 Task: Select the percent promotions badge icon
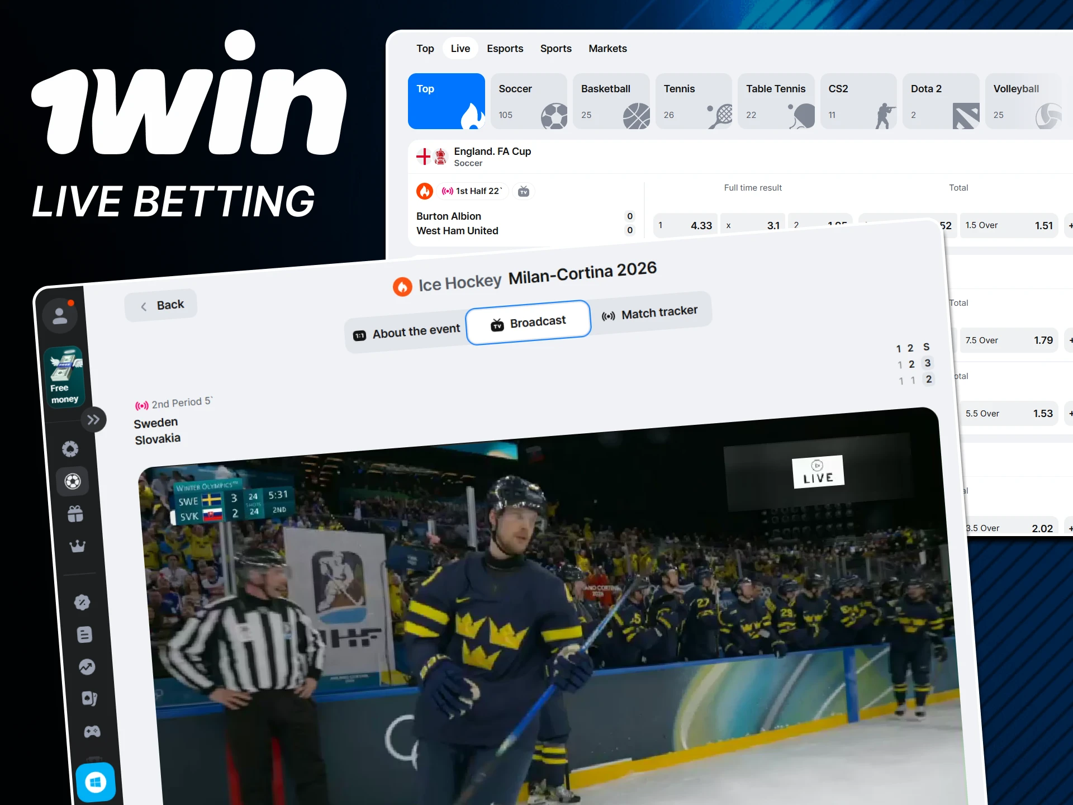pos(83,602)
